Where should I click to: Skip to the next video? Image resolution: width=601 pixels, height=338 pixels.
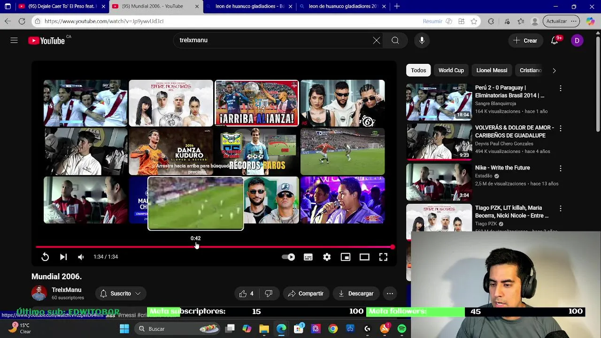pos(63,257)
